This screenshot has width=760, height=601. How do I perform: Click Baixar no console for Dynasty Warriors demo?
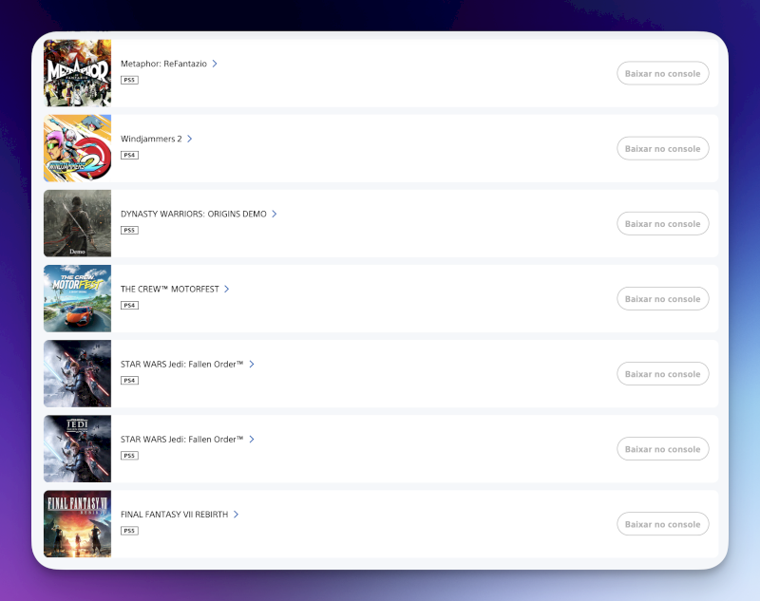coord(662,223)
